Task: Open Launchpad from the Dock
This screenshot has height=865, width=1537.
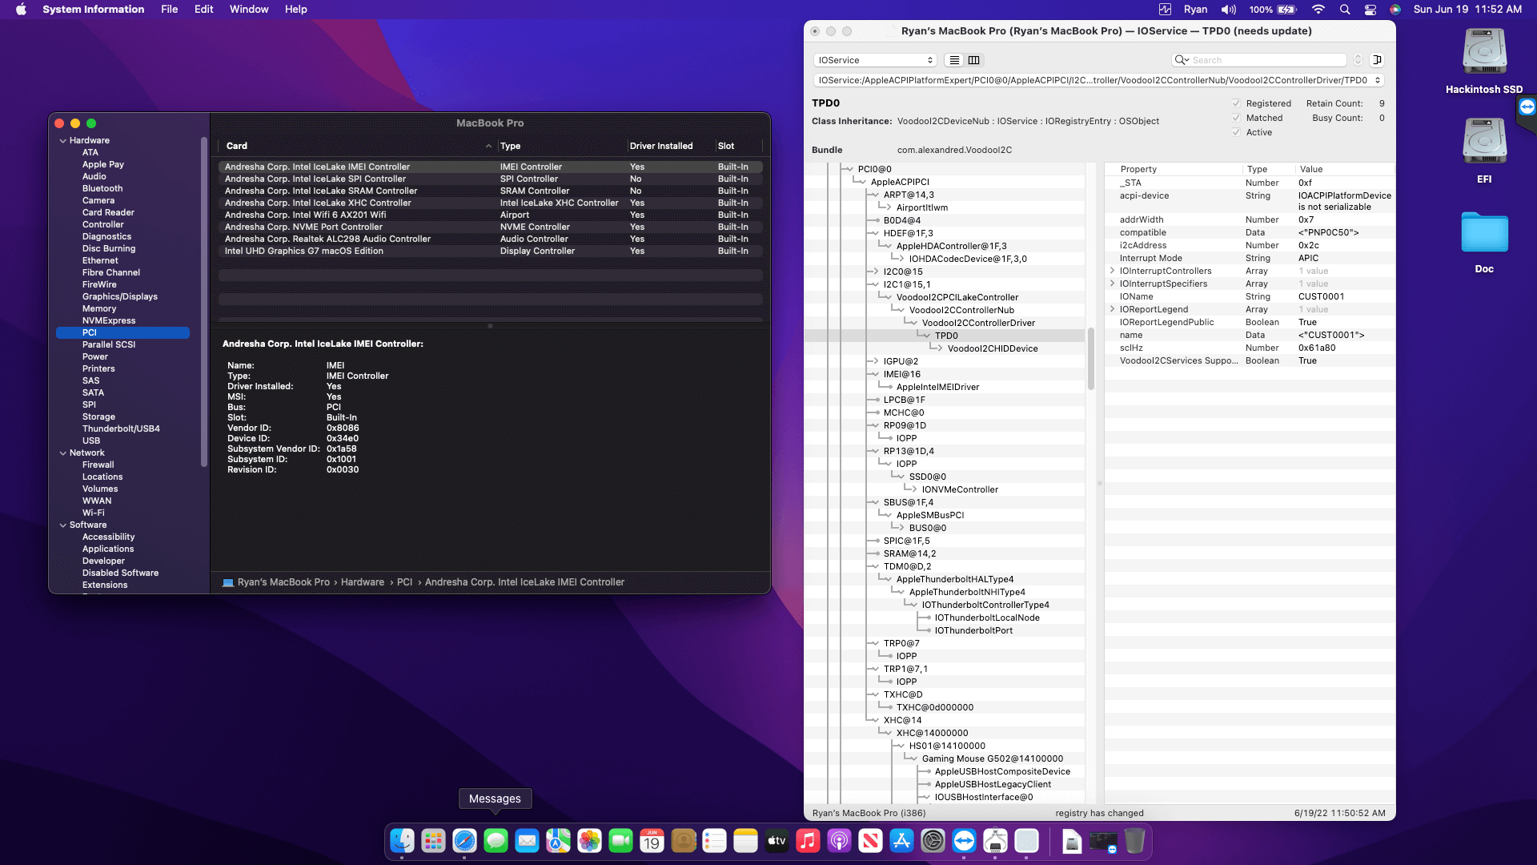Action: pos(433,841)
